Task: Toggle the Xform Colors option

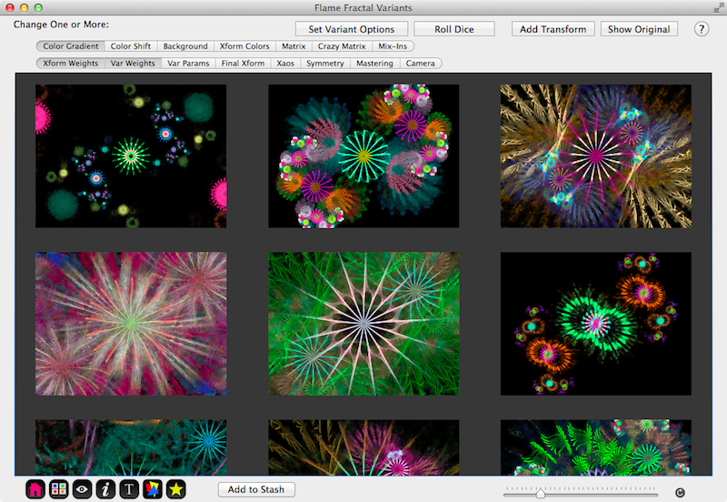Action: [244, 46]
